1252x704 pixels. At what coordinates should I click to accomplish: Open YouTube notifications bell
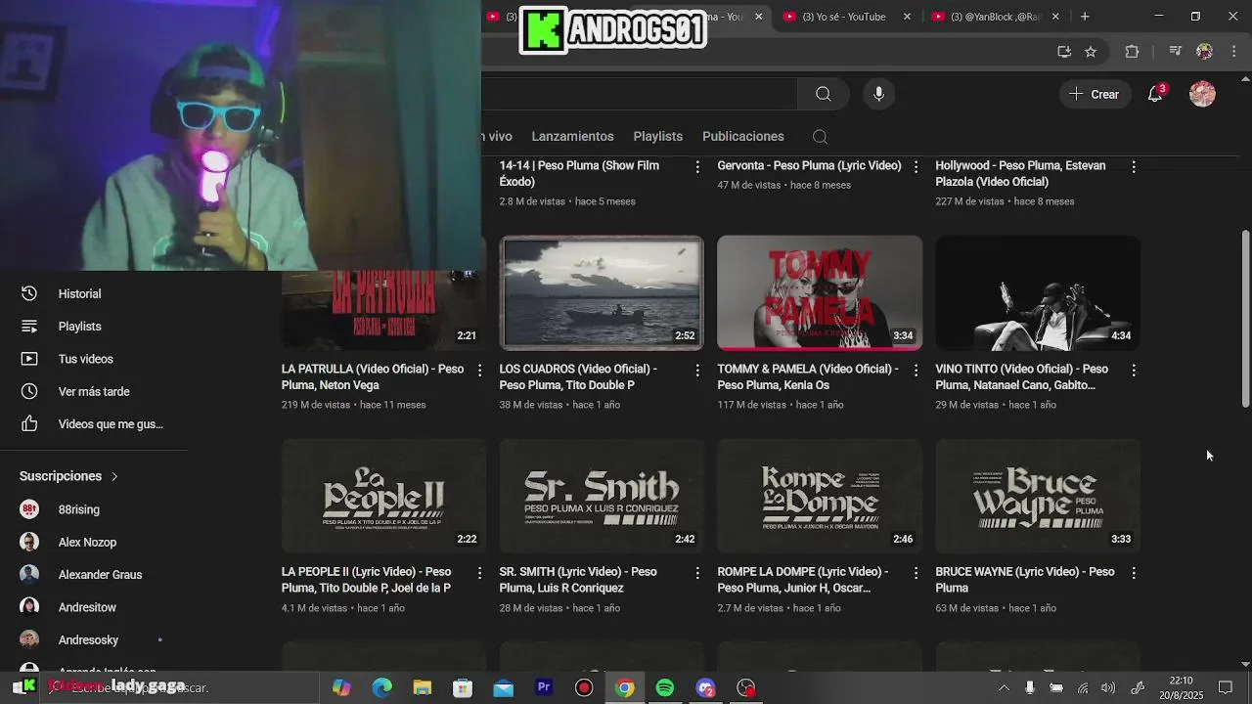tap(1155, 94)
